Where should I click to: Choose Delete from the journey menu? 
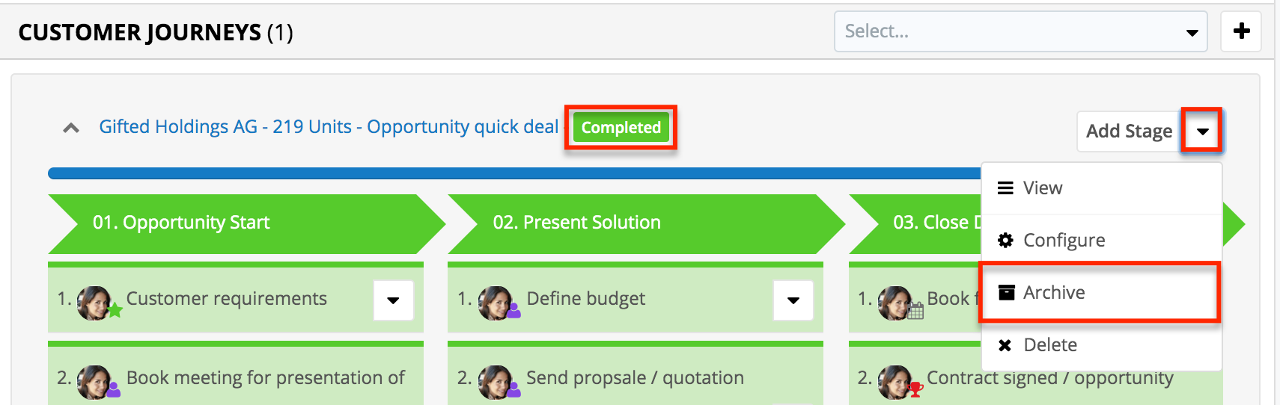tap(1050, 345)
